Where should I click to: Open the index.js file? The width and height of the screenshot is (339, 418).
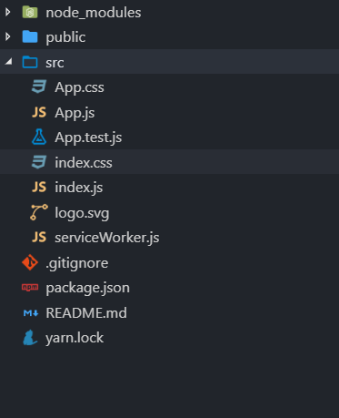pyautogui.click(x=79, y=188)
